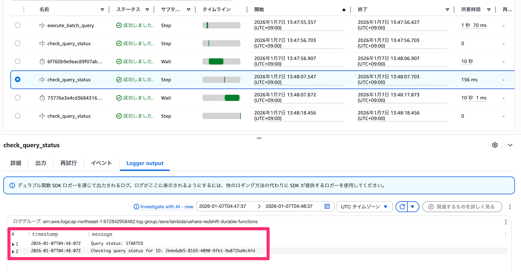521x272 pixels.
Task: Click 6f760b9e9eac89f07ab... wait name
Action: (75, 62)
